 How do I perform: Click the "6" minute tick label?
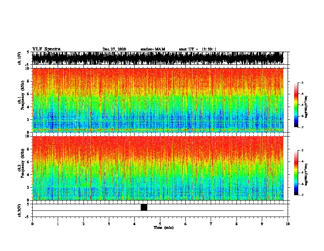(x=186, y=224)
